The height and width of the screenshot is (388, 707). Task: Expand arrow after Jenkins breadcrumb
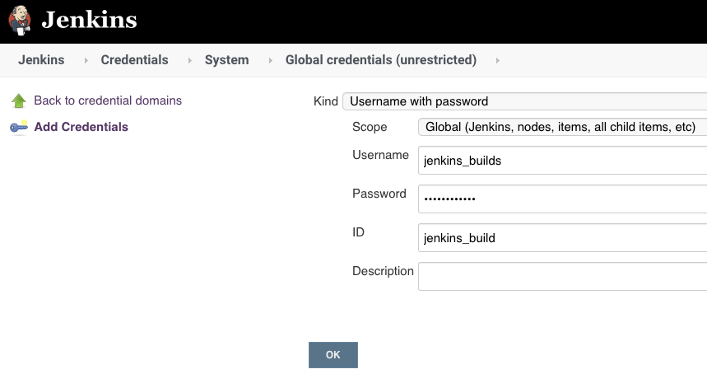[x=86, y=60]
